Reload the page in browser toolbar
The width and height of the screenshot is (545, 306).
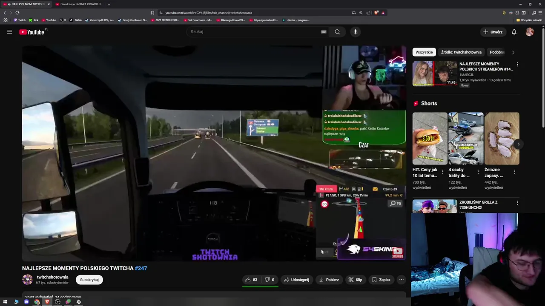tap(17, 13)
